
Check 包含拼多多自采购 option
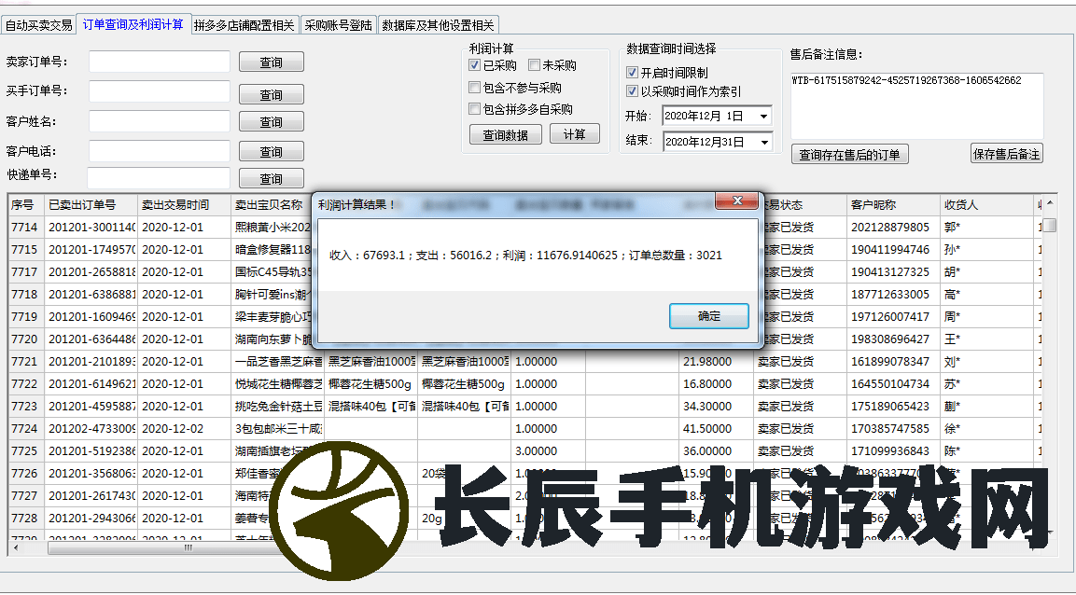click(474, 109)
